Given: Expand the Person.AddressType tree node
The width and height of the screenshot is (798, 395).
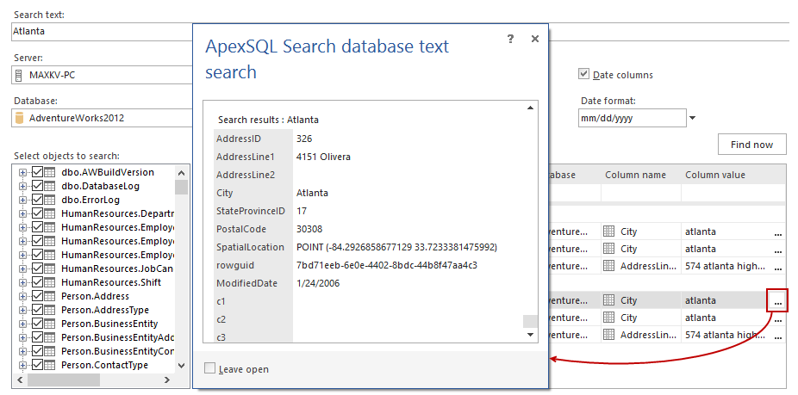Looking at the screenshot, I should 22,310.
